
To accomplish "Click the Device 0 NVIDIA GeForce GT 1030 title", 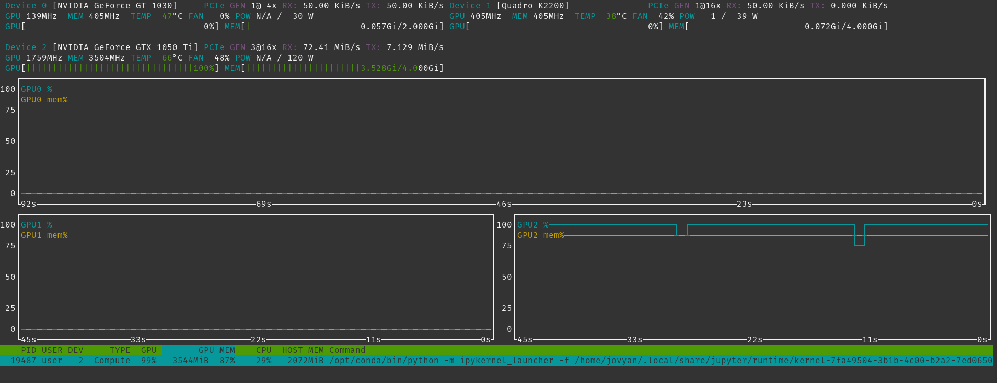I will 91,6.
